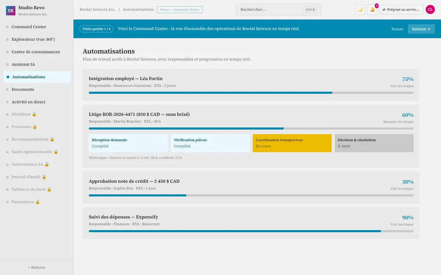Click the Studio Revo SR logo
This screenshot has width=441, height=275.
[11, 11]
